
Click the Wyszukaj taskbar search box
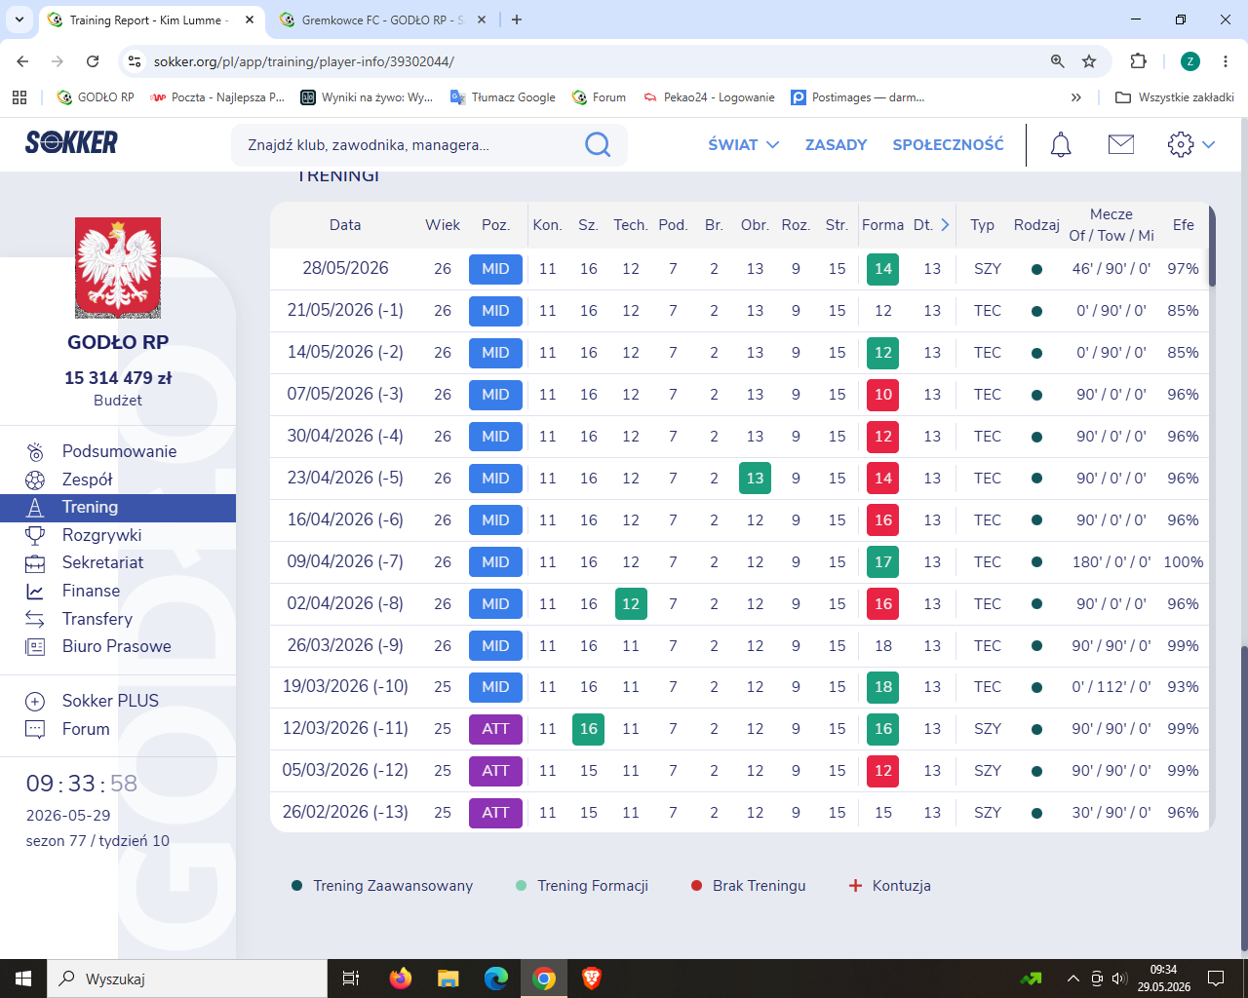click(187, 979)
